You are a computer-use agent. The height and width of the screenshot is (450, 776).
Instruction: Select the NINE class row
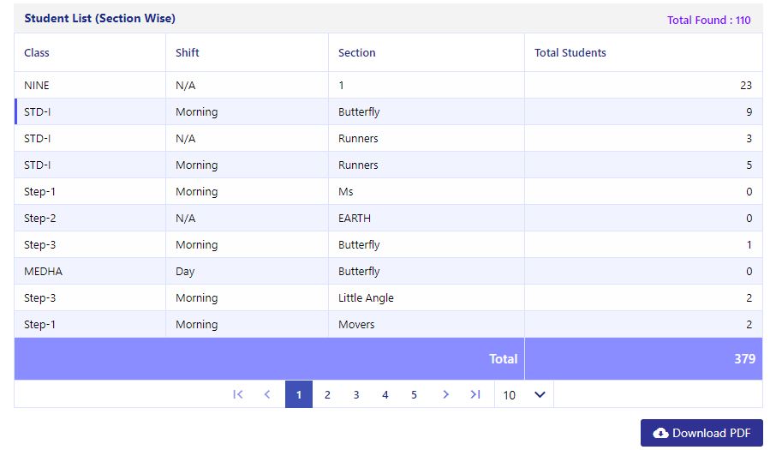[389, 85]
